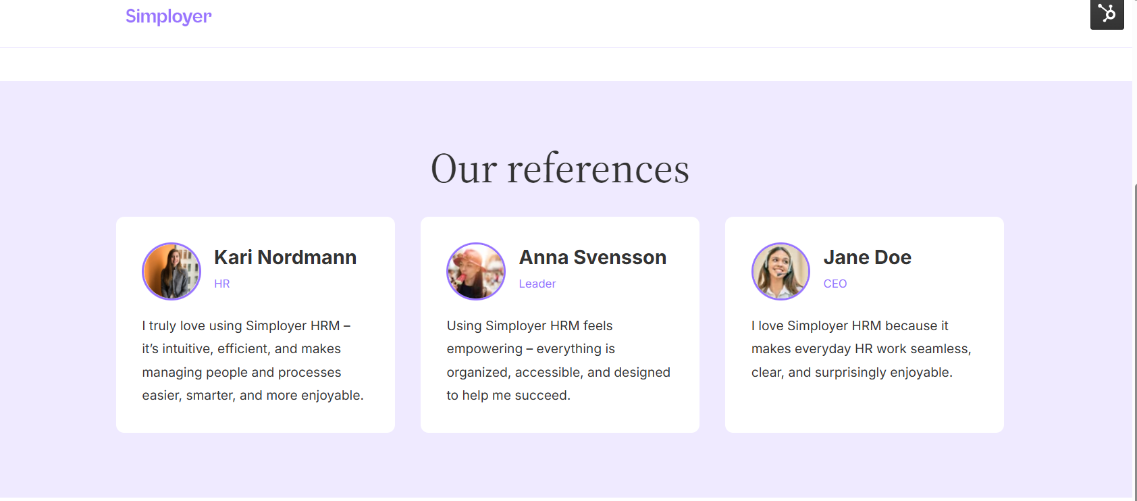The height and width of the screenshot is (501, 1137).
Task: Click Anna Svensson's testimonial quote text
Action: [x=558, y=361]
